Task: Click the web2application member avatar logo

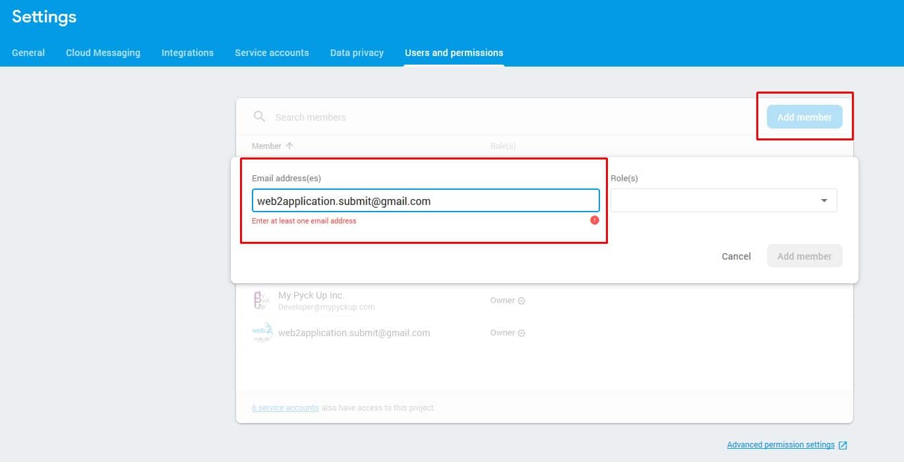Action: tap(262, 333)
